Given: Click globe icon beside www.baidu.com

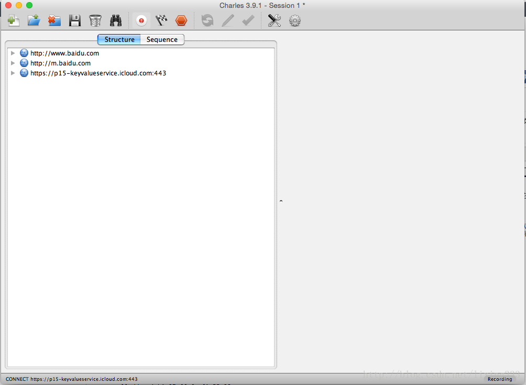Looking at the screenshot, I should pyautogui.click(x=24, y=53).
